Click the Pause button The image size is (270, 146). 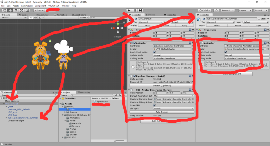135,10
